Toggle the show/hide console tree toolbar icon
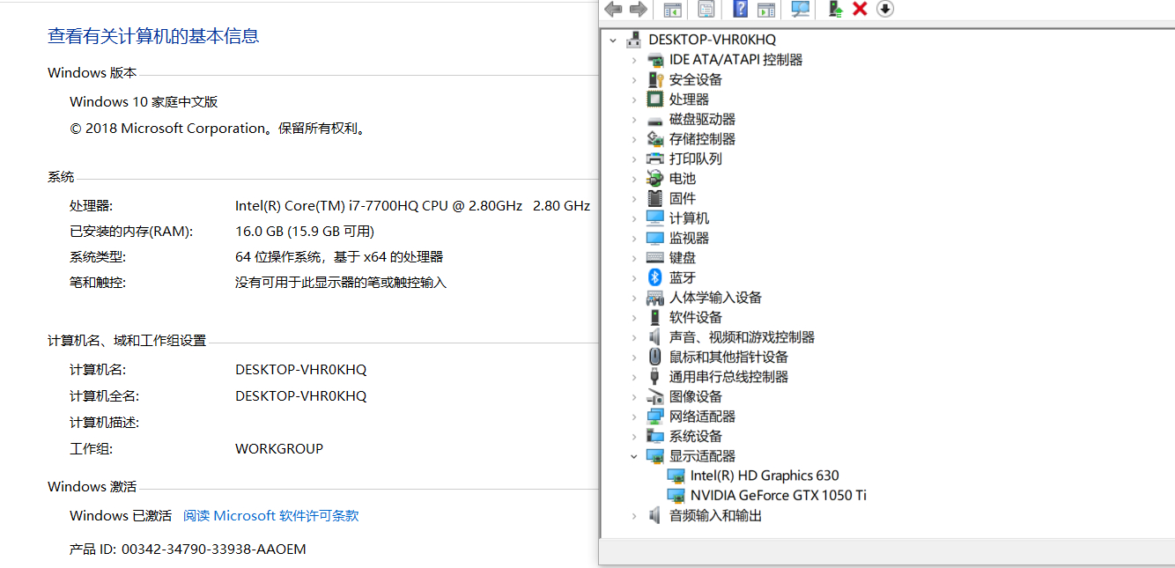Viewport: 1175px width, 568px height. click(672, 9)
